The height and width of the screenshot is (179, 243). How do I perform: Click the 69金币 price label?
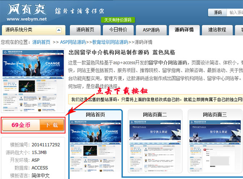coord(21,125)
